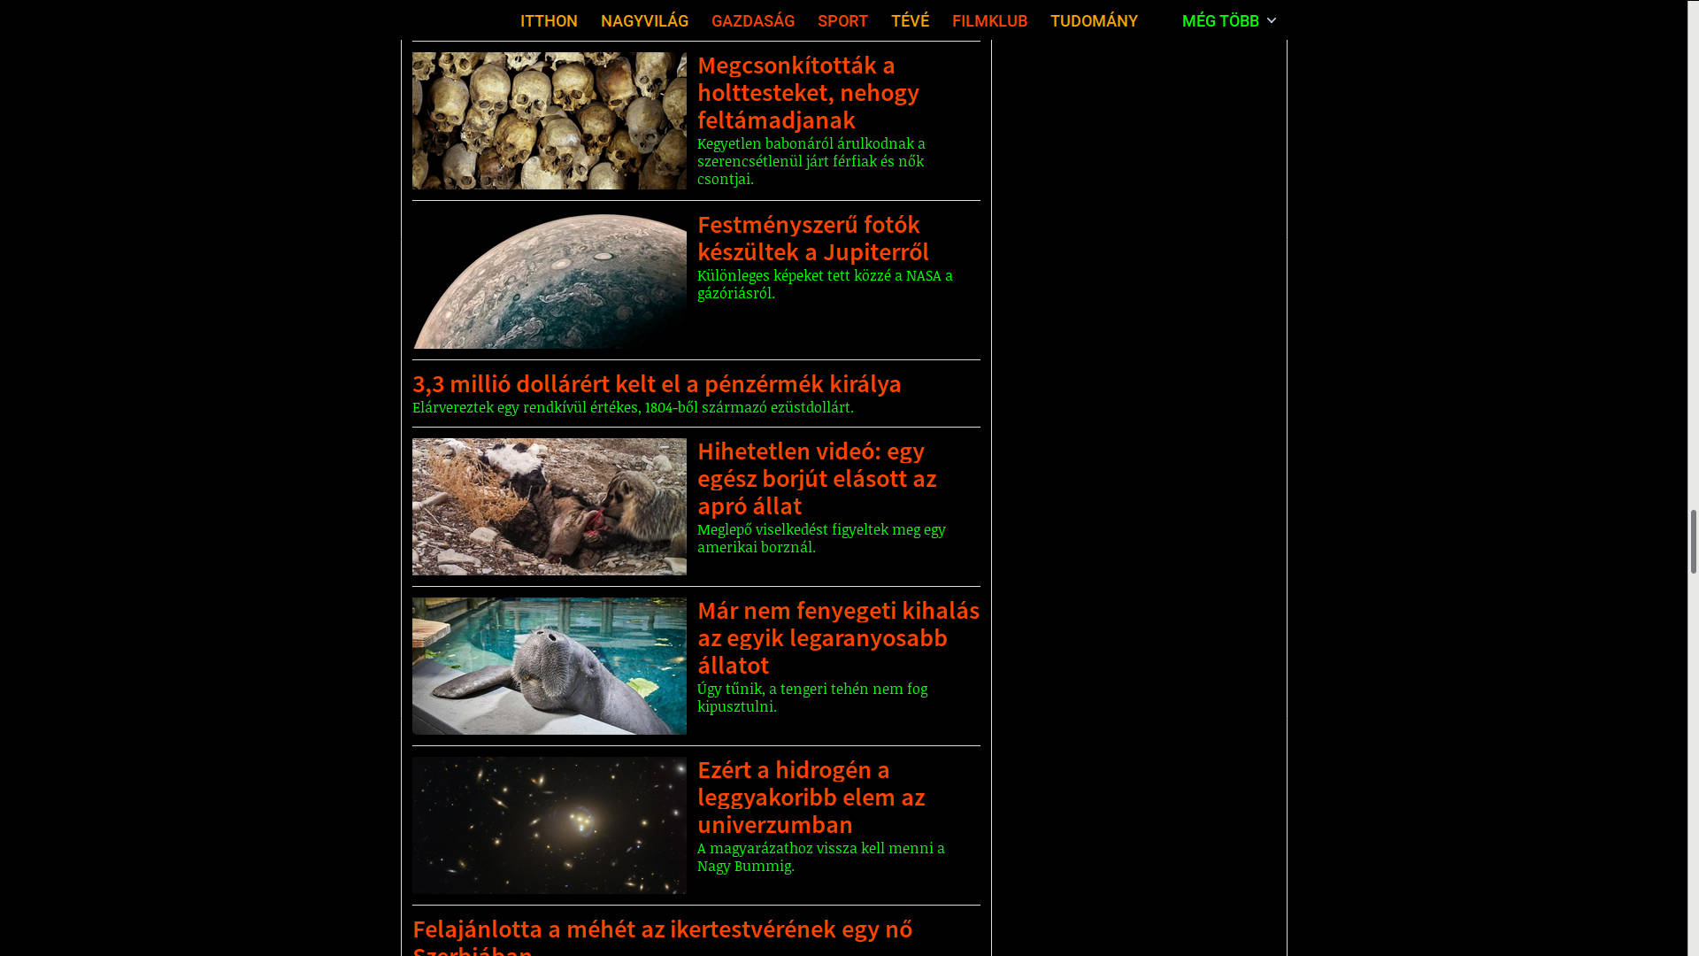Open the Jupiter photo thumbnail
The width and height of the screenshot is (1699, 956).
[x=549, y=280]
